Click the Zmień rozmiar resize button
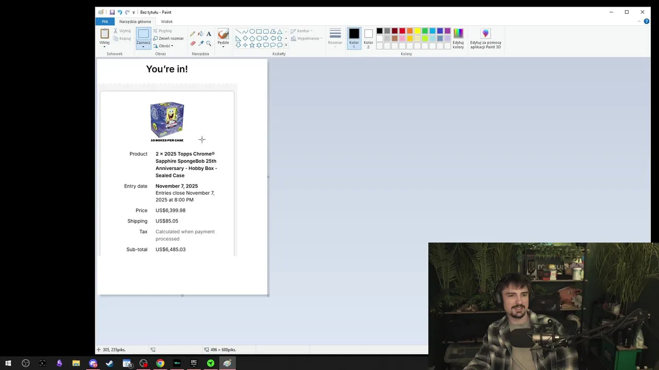Viewport: 659px width, 370px height. (x=168, y=39)
